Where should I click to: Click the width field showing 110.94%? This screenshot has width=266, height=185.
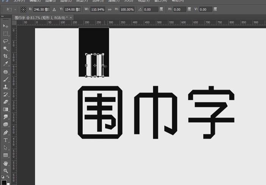97,9
